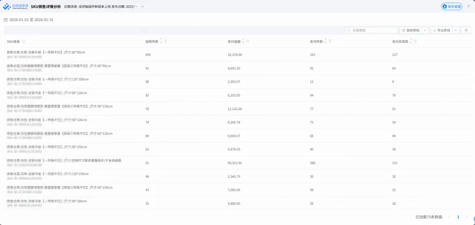Click the 支付件数 value 84
The image size is (475, 225).
312,95
